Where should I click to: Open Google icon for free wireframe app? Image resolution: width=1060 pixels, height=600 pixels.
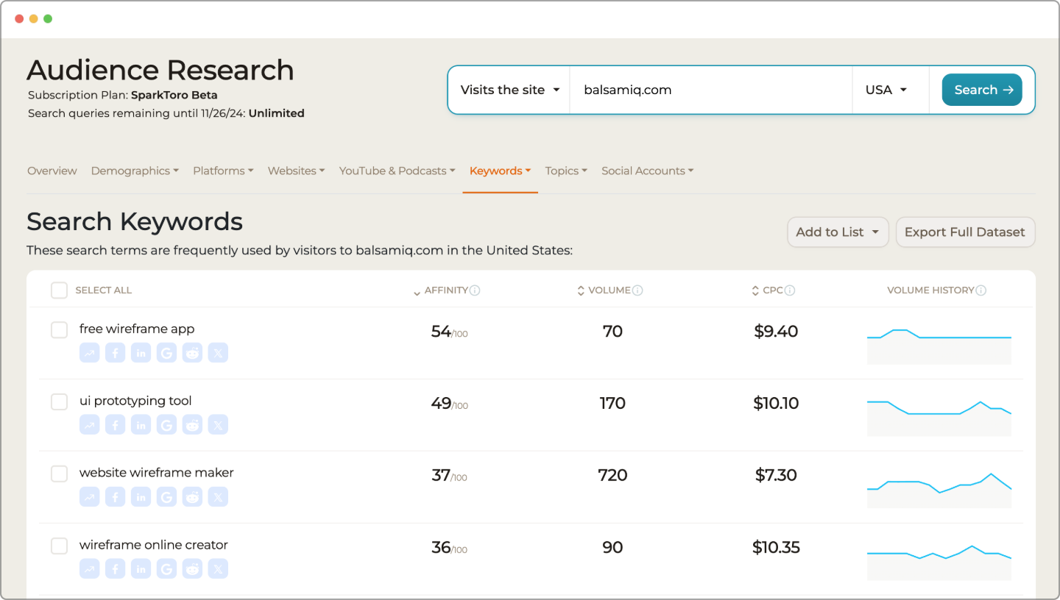point(166,353)
